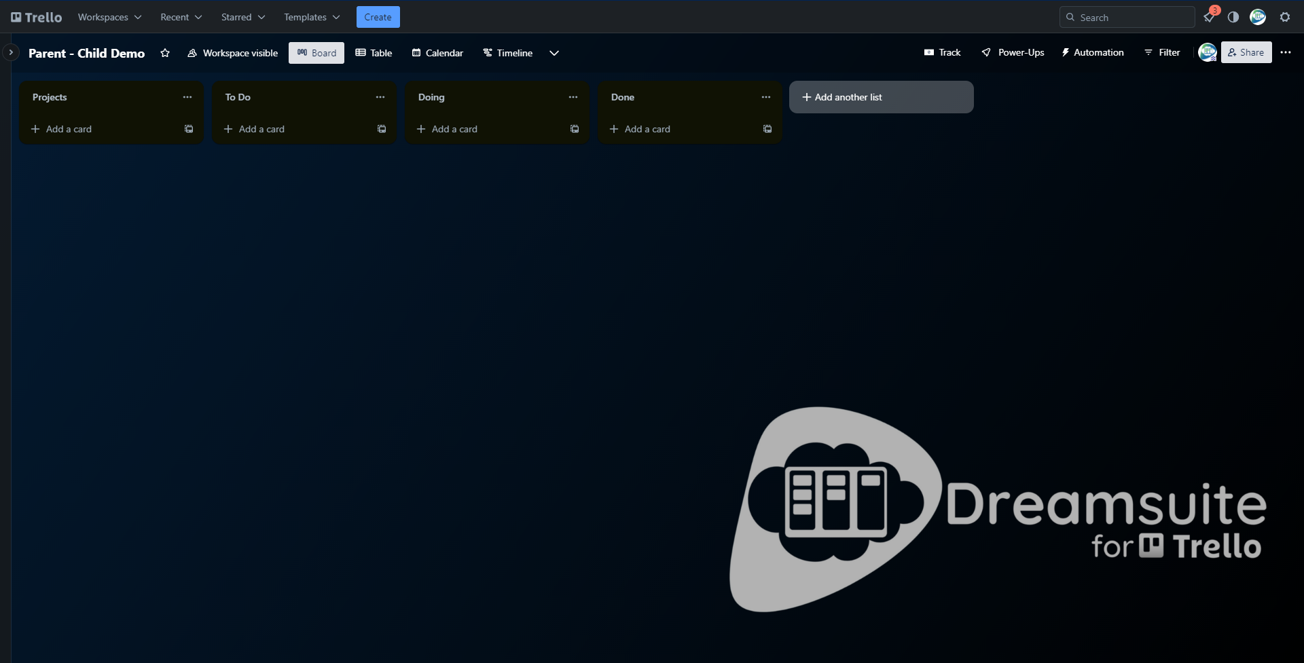Expand the Templates dropdown
Screen dimensions: 1304x663
click(x=312, y=17)
